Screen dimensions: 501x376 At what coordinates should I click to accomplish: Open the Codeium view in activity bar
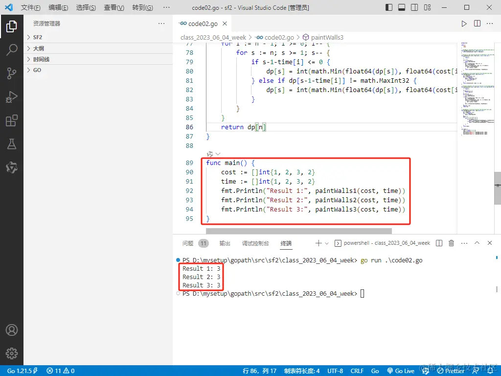(12, 167)
